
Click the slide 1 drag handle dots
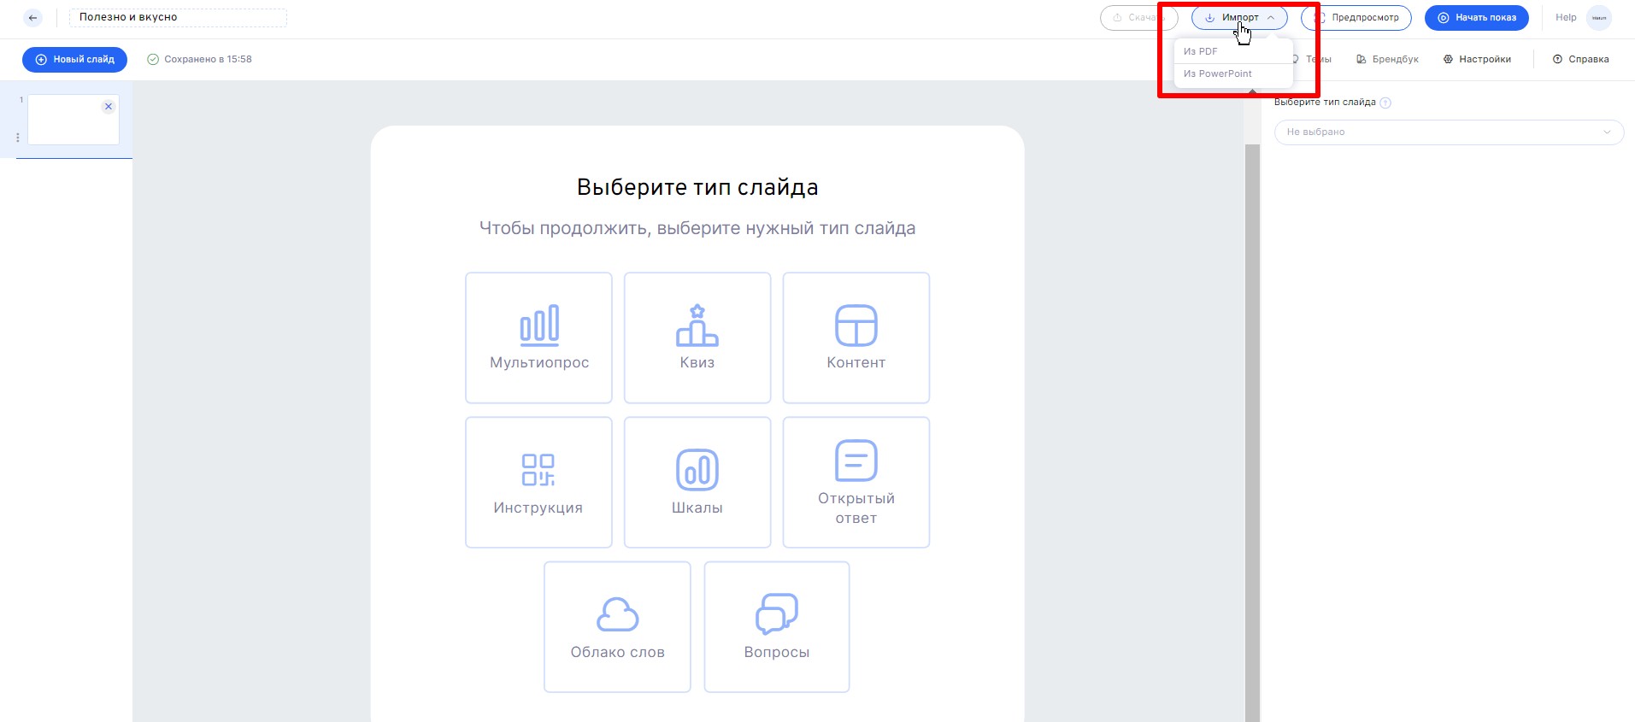pyautogui.click(x=18, y=137)
